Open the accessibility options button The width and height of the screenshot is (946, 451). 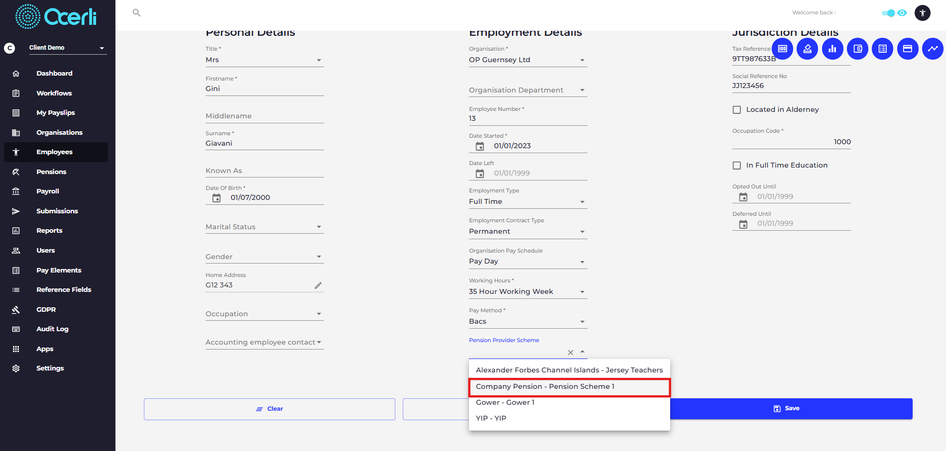(x=922, y=13)
